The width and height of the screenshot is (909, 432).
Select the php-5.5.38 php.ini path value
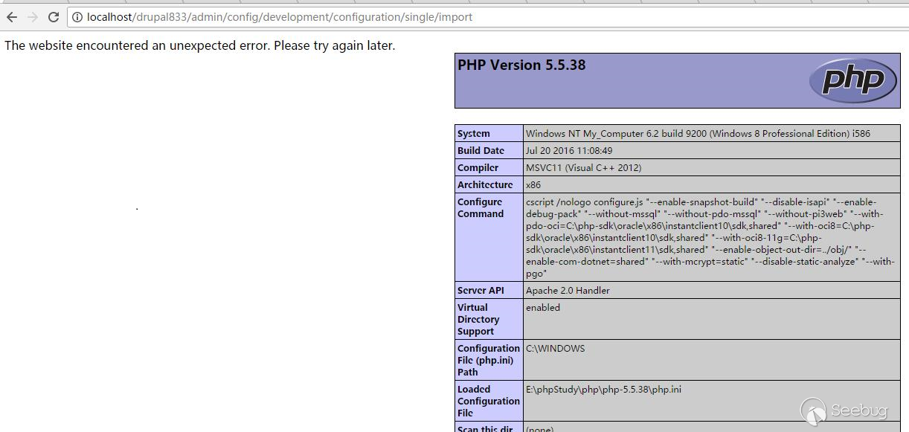[603, 390]
